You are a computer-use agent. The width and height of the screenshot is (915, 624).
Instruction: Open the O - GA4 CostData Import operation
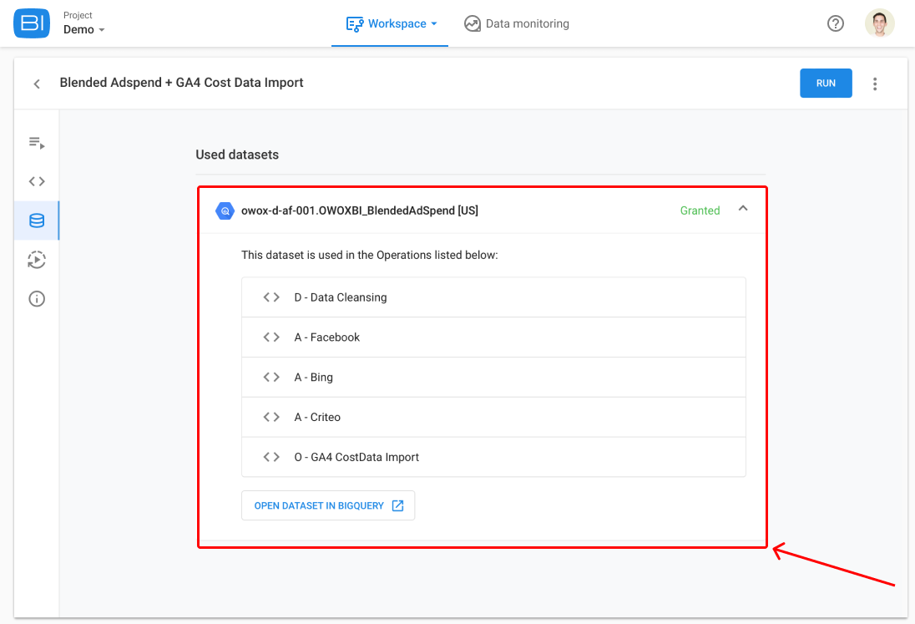[x=493, y=457]
